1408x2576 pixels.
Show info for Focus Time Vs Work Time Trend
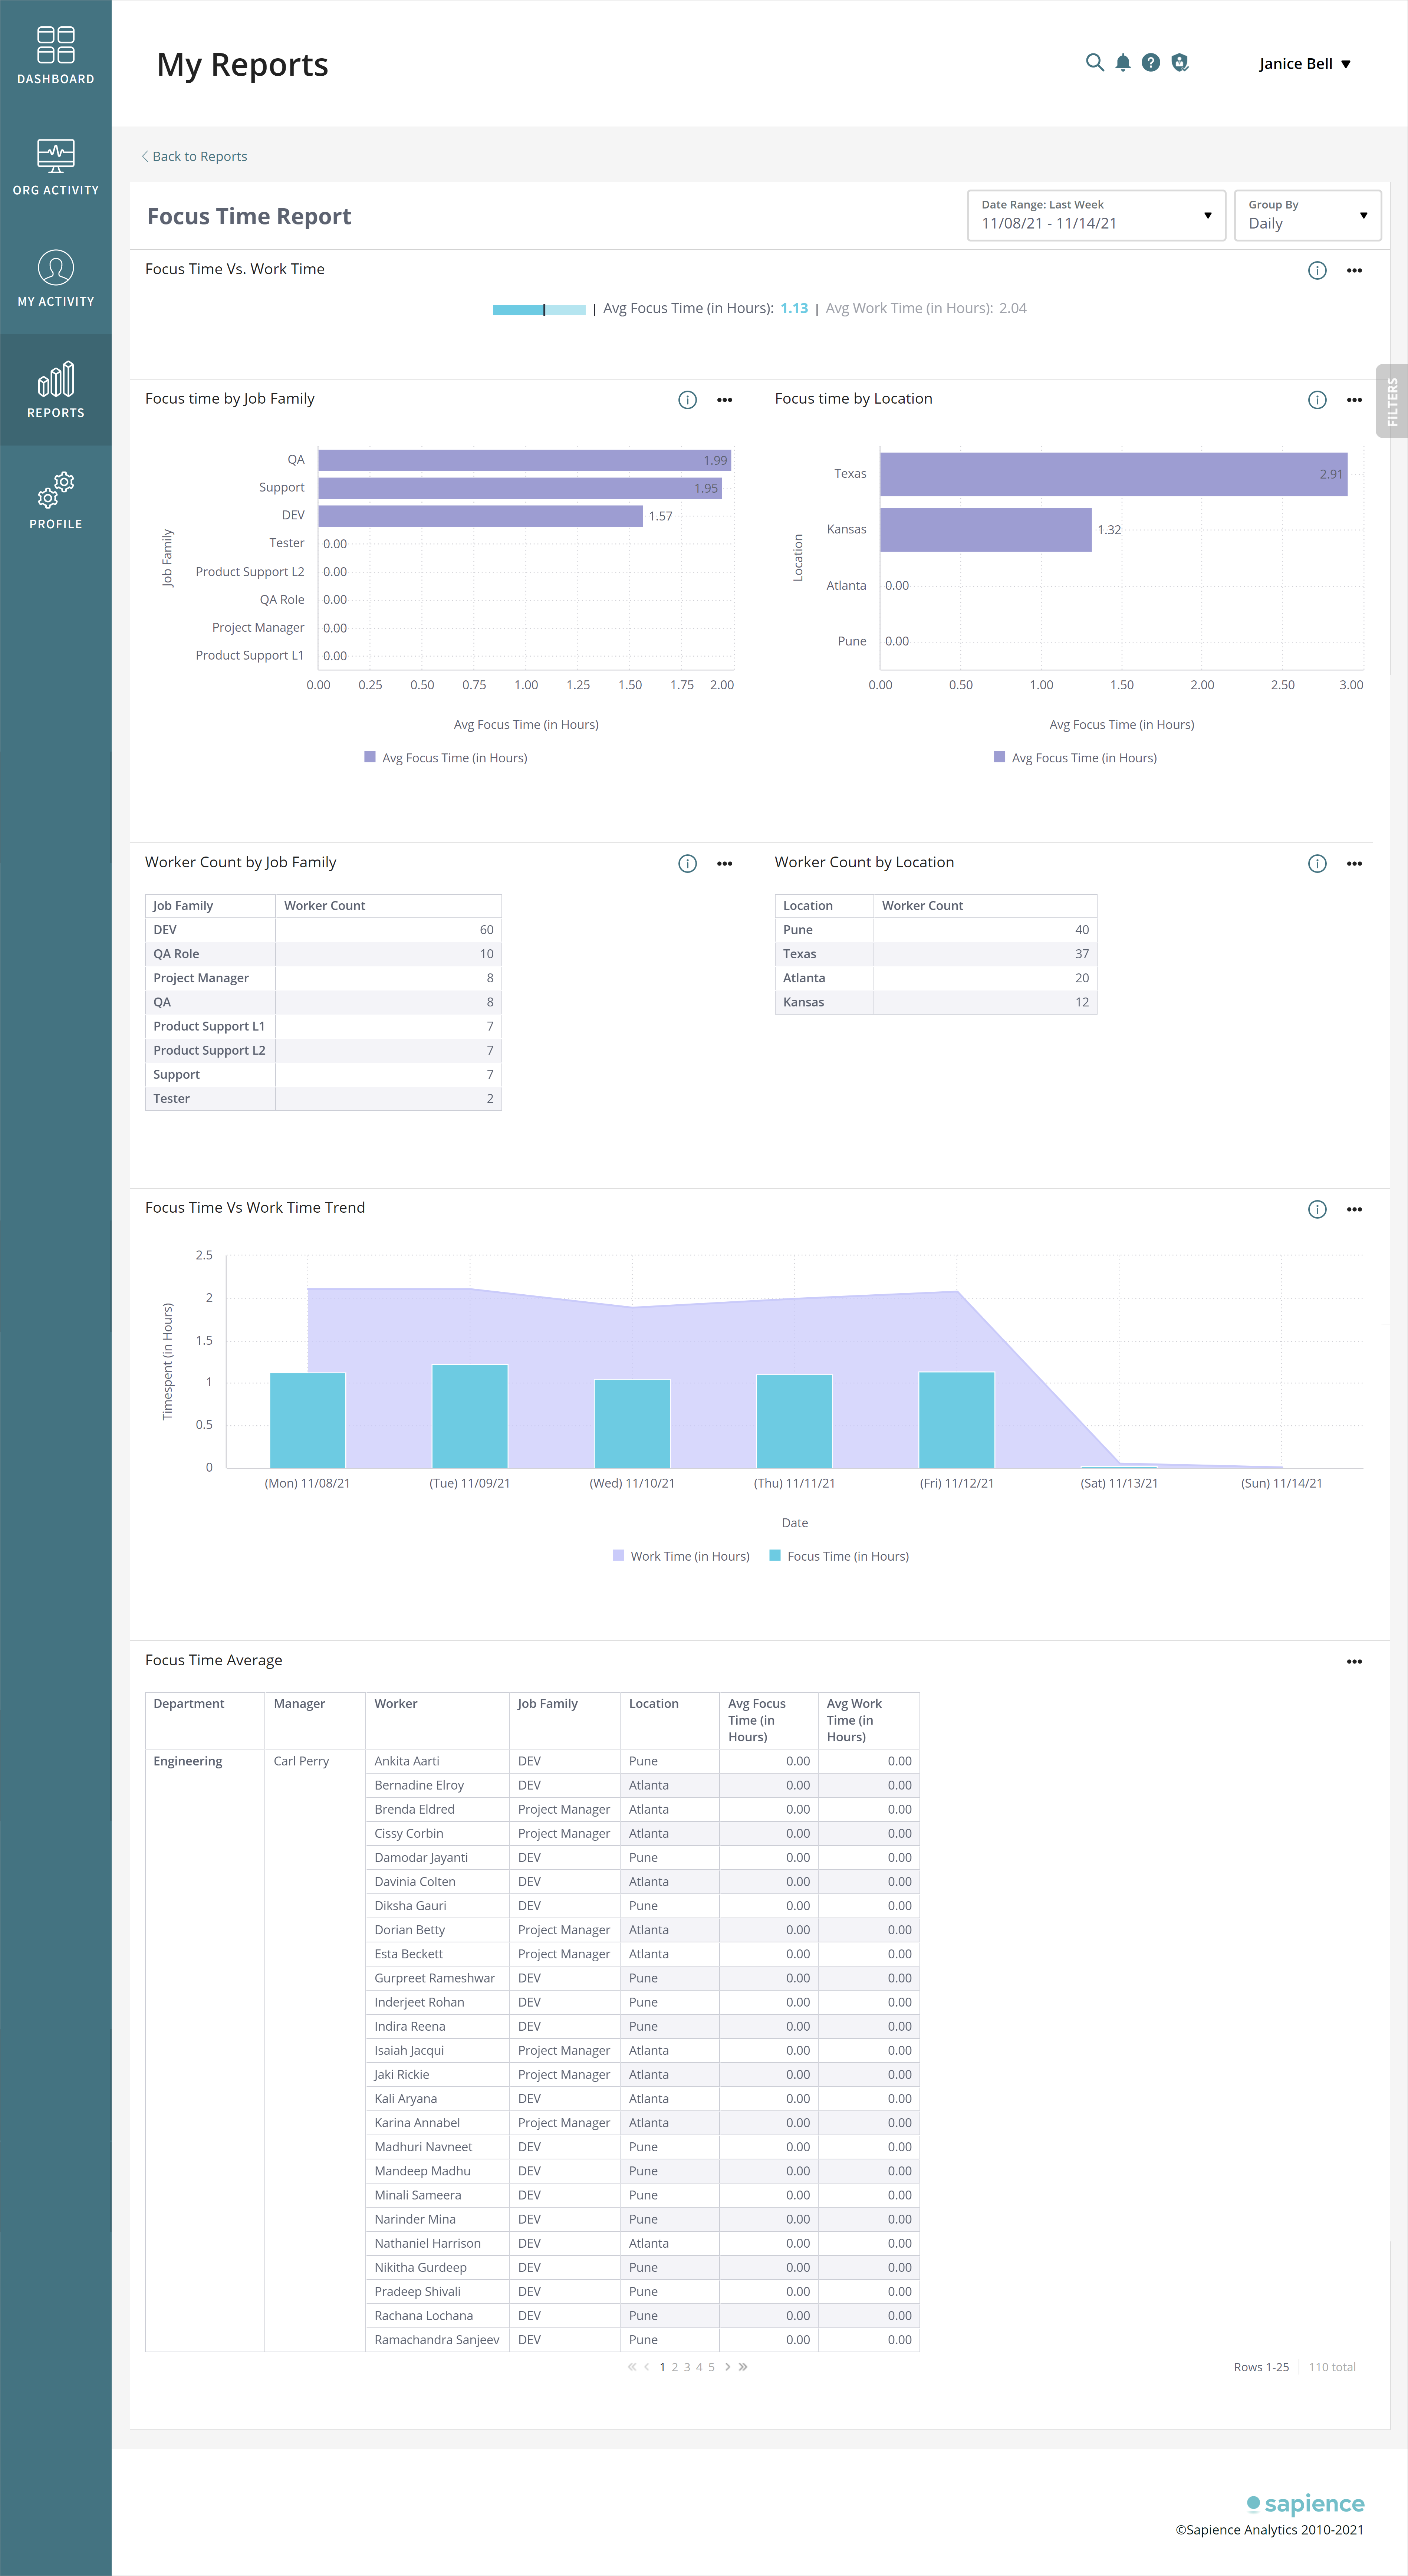tap(1317, 1209)
